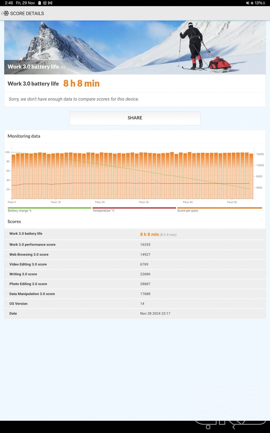Tap the PCMark snowflake logo icon
Image resolution: width=270 pixels, height=433 pixels.
tap(6, 14)
